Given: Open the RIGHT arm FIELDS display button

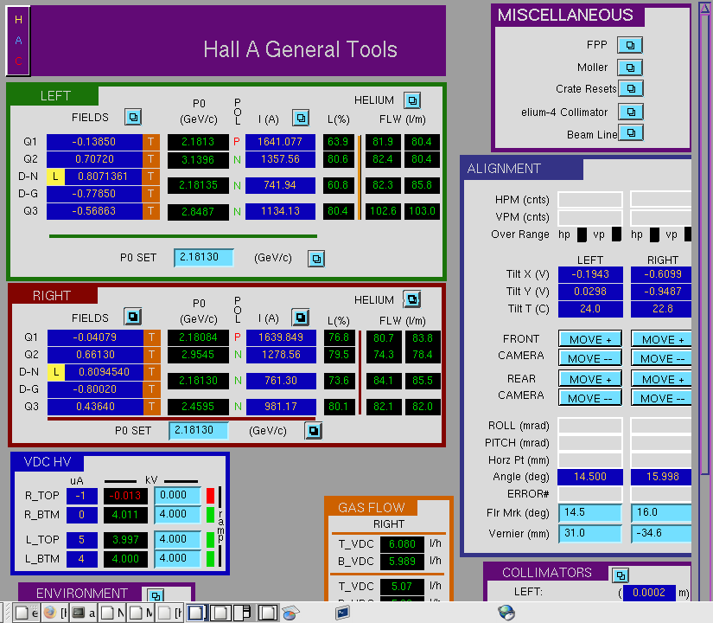Looking at the screenshot, I should 133,317.
